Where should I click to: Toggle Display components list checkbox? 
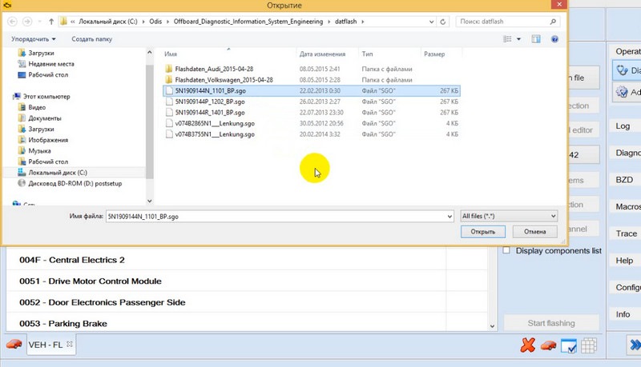pos(506,250)
